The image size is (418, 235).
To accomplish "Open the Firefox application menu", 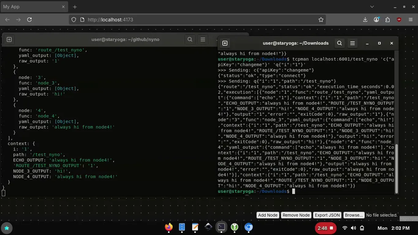I will pyautogui.click(x=411, y=20).
